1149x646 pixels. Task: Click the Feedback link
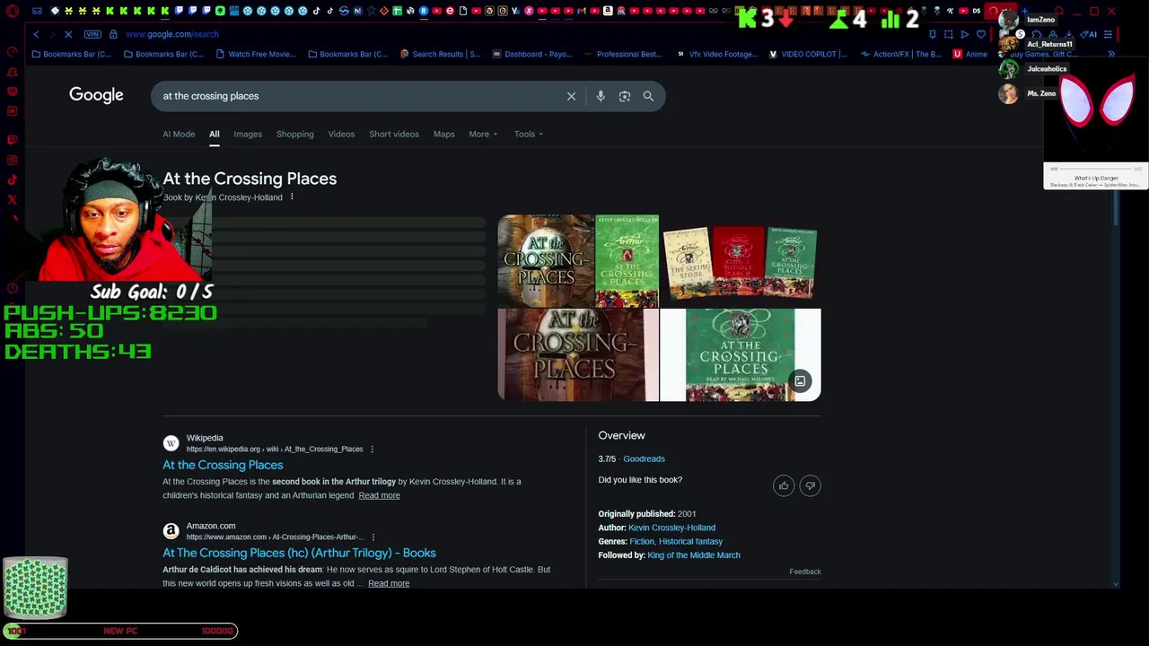click(x=805, y=572)
